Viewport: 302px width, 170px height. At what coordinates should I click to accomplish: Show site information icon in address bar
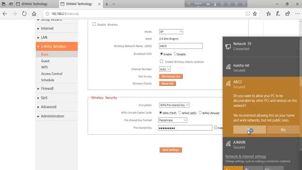(47, 14)
